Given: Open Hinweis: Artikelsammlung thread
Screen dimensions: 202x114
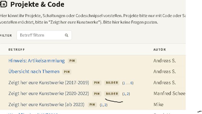Looking at the screenshot, I should pyautogui.click(x=37, y=61).
